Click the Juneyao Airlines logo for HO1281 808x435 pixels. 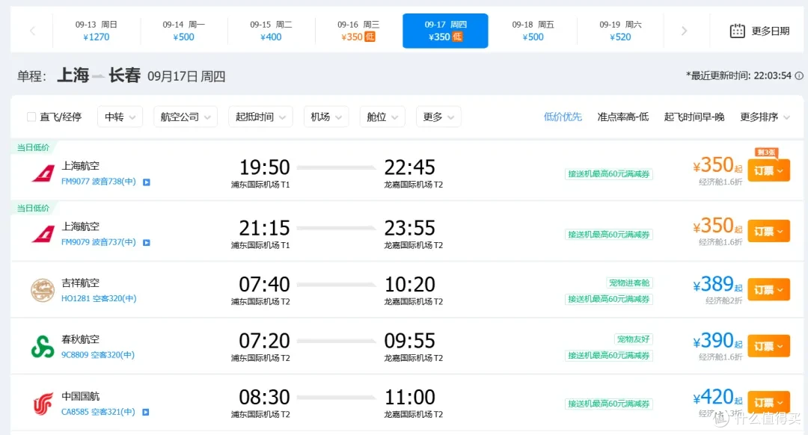[x=43, y=290]
